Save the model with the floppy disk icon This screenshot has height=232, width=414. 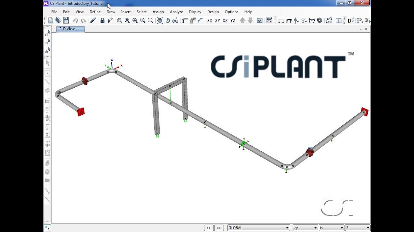(66, 21)
